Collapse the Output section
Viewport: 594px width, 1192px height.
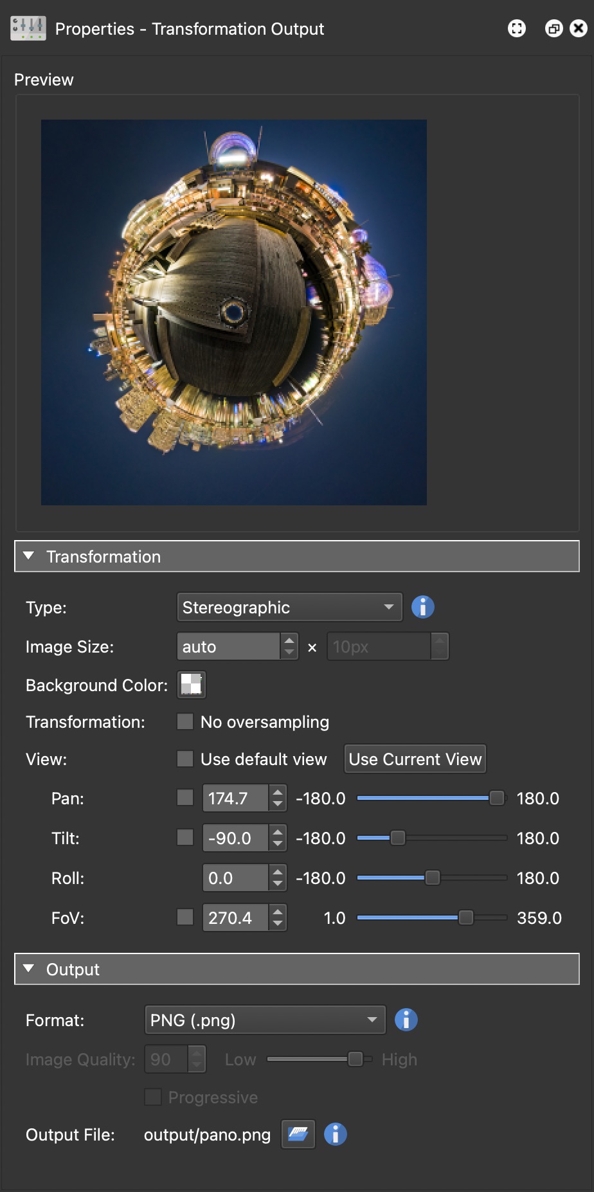pyautogui.click(x=28, y=969)
